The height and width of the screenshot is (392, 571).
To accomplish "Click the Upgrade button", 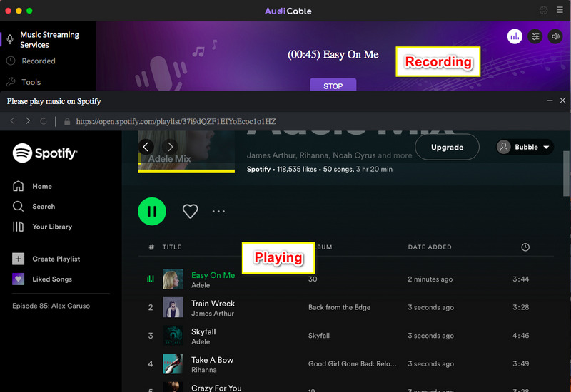I will (447, 147).
